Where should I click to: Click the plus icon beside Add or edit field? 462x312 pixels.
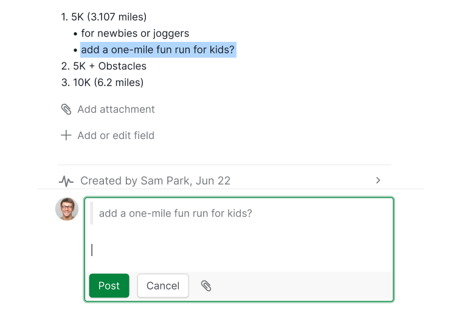(x=66, y=135)
